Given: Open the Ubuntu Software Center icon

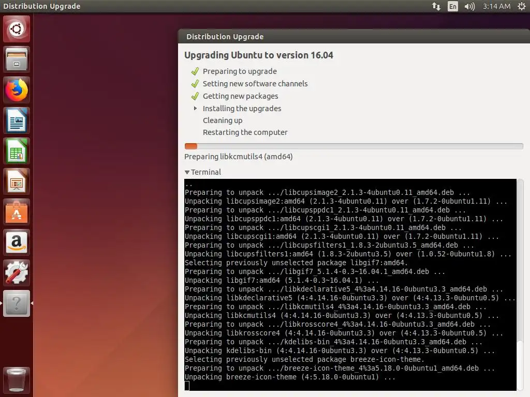Looking at the screenshot, I should click(x=17, y=212).
